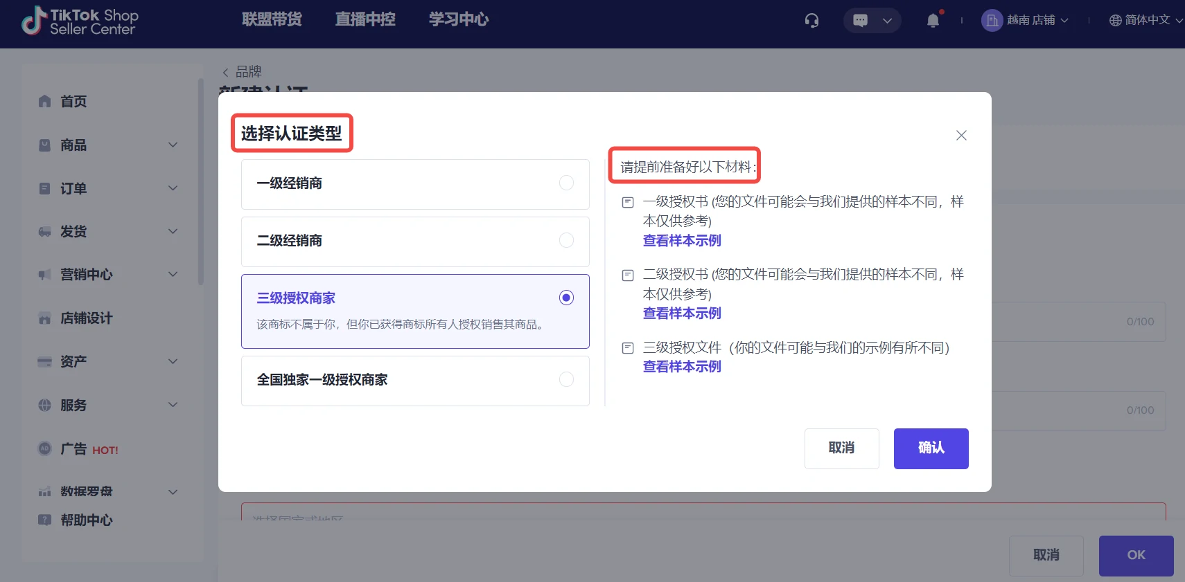Click the 首页 home icon in sidebar
The height and width of the screenshot is (582, 1185).
[45, 102]
